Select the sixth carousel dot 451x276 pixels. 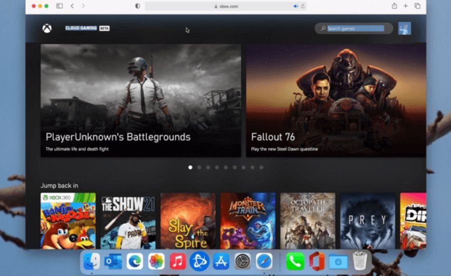[235, 168]
